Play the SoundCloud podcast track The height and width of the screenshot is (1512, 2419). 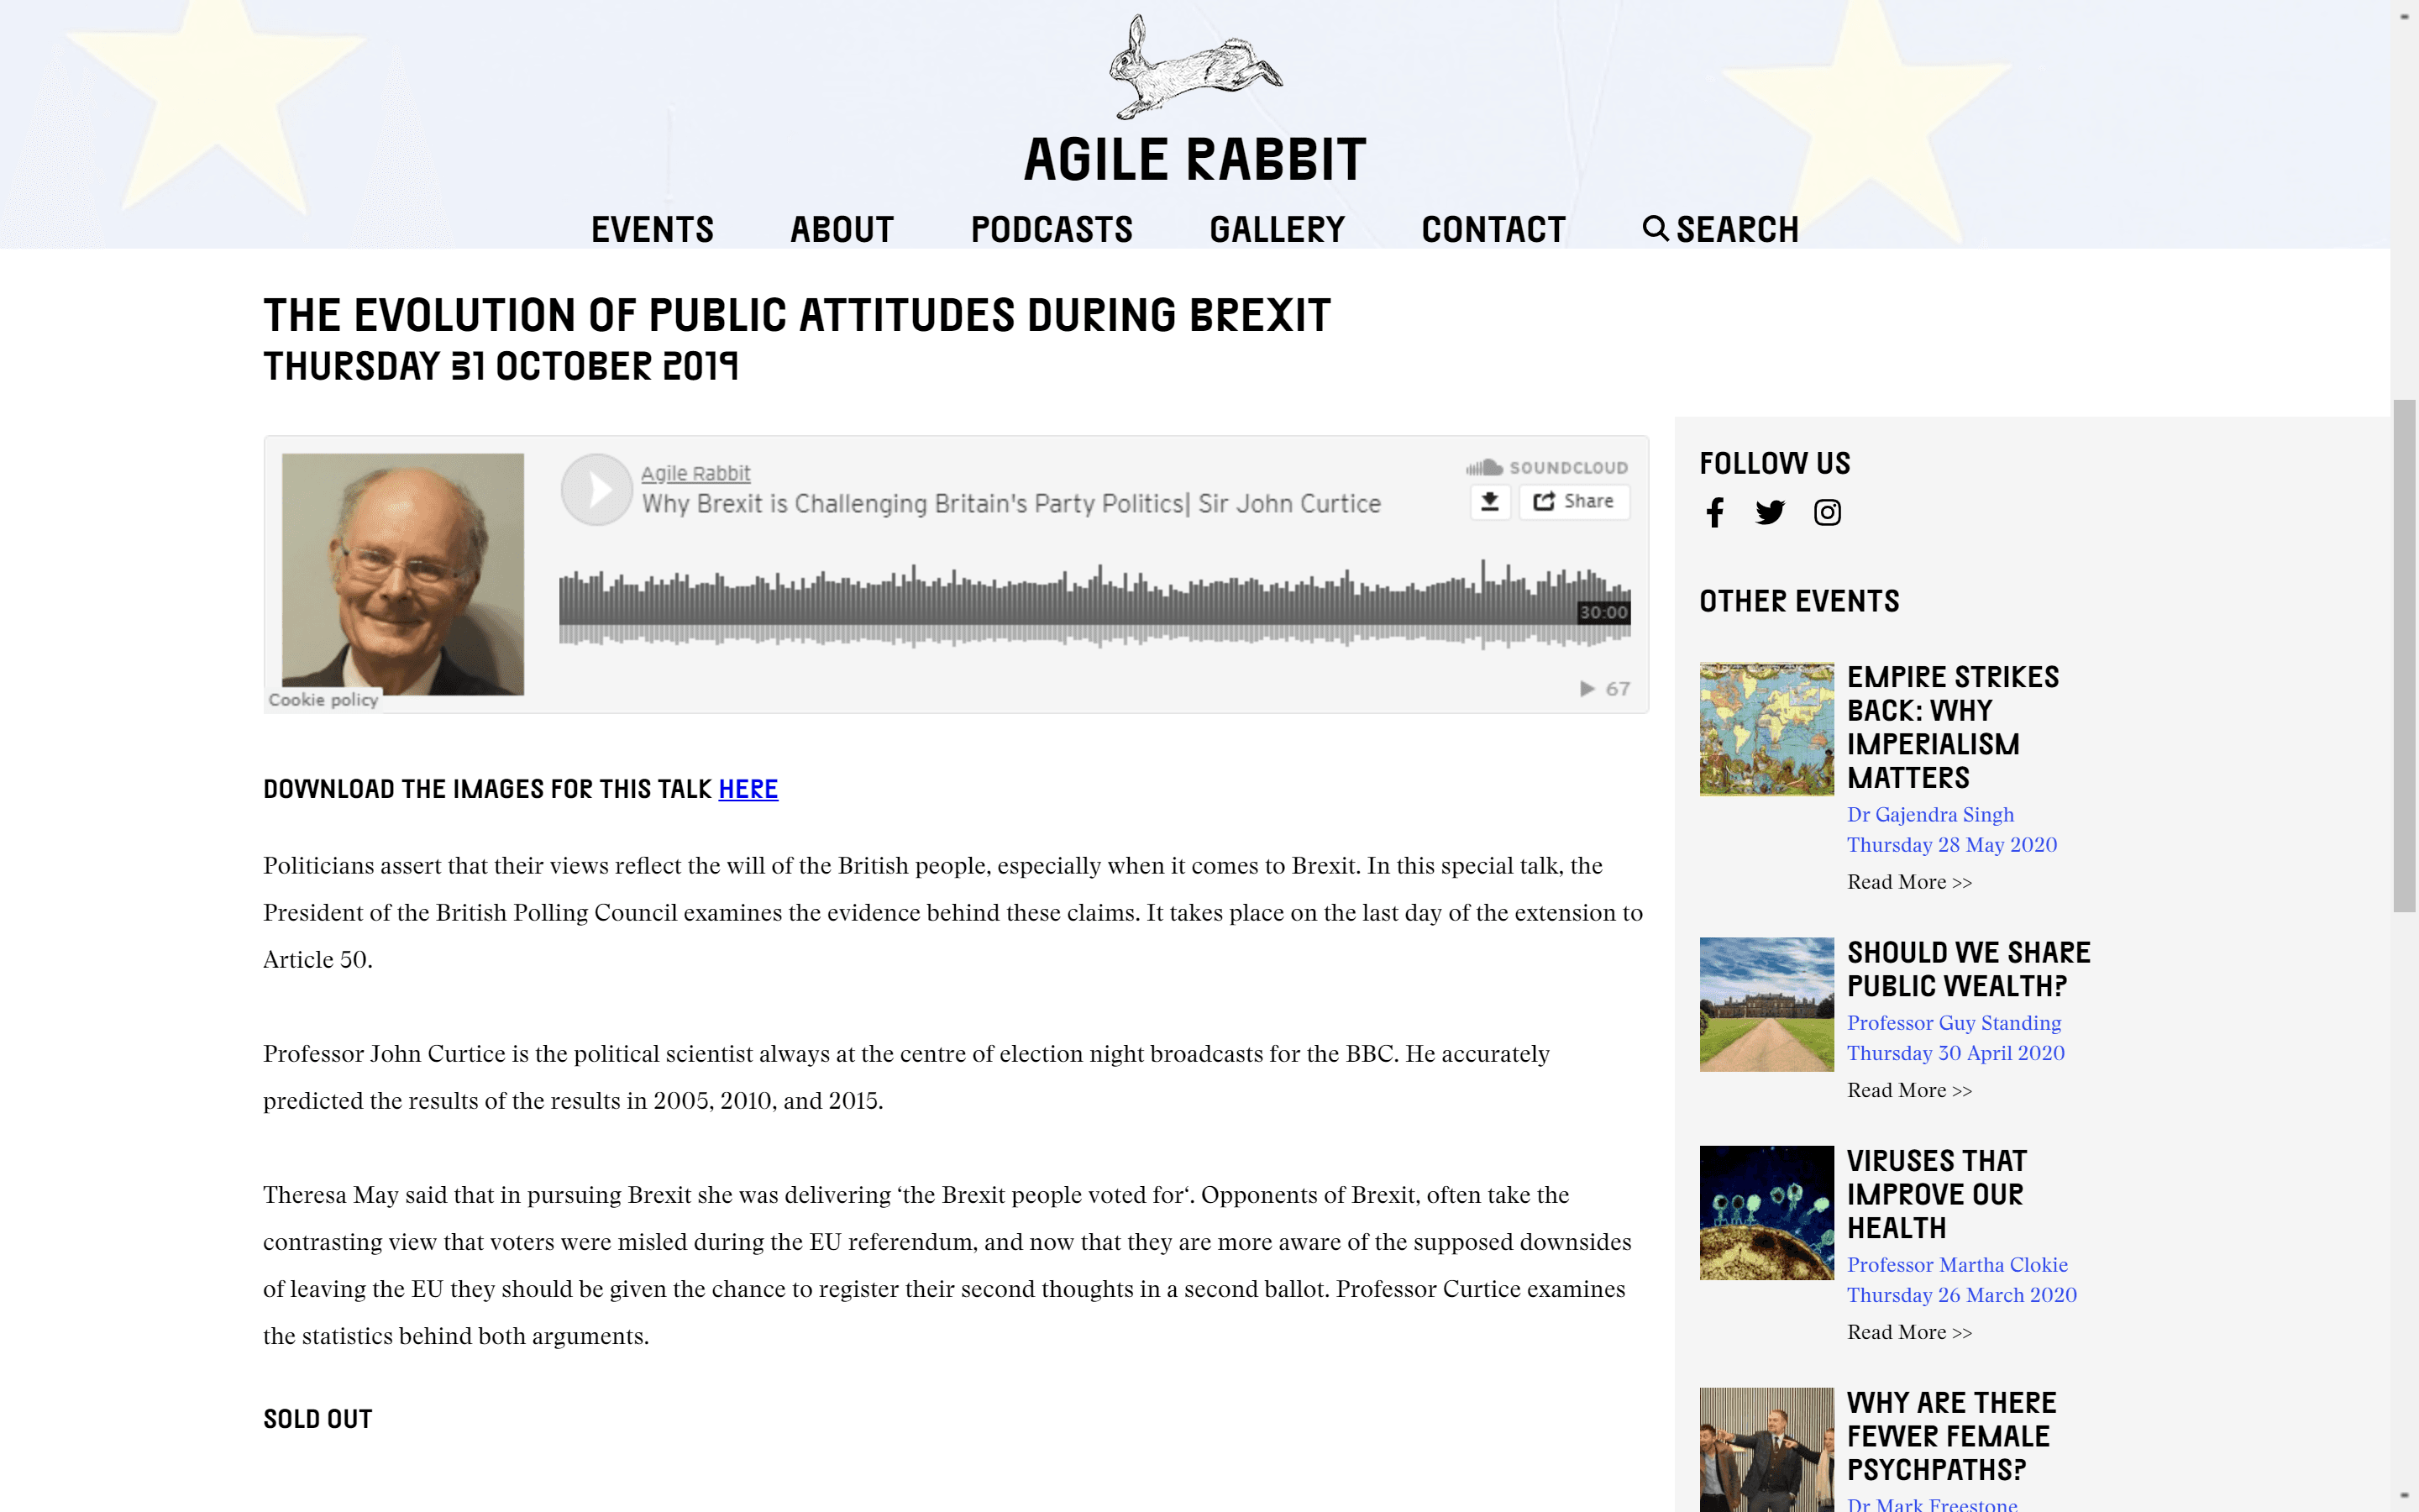pos(596,490)
